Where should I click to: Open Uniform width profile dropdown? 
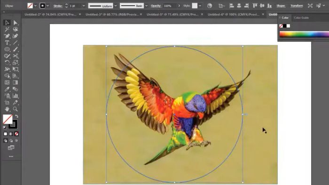click(x=116, y=6)
